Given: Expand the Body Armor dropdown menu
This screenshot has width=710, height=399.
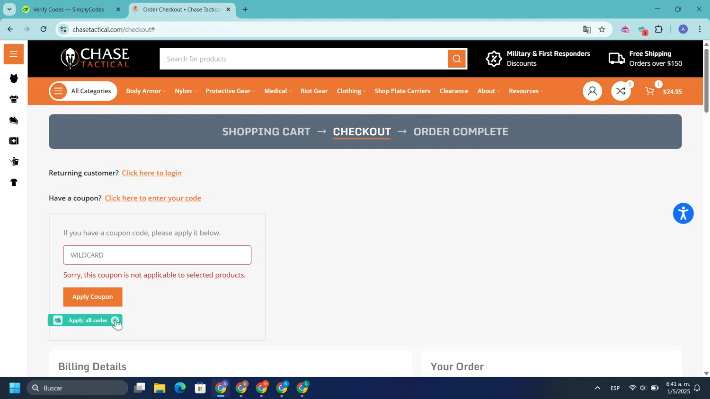Looking at the screenshot, I should [x=146, y=91].
